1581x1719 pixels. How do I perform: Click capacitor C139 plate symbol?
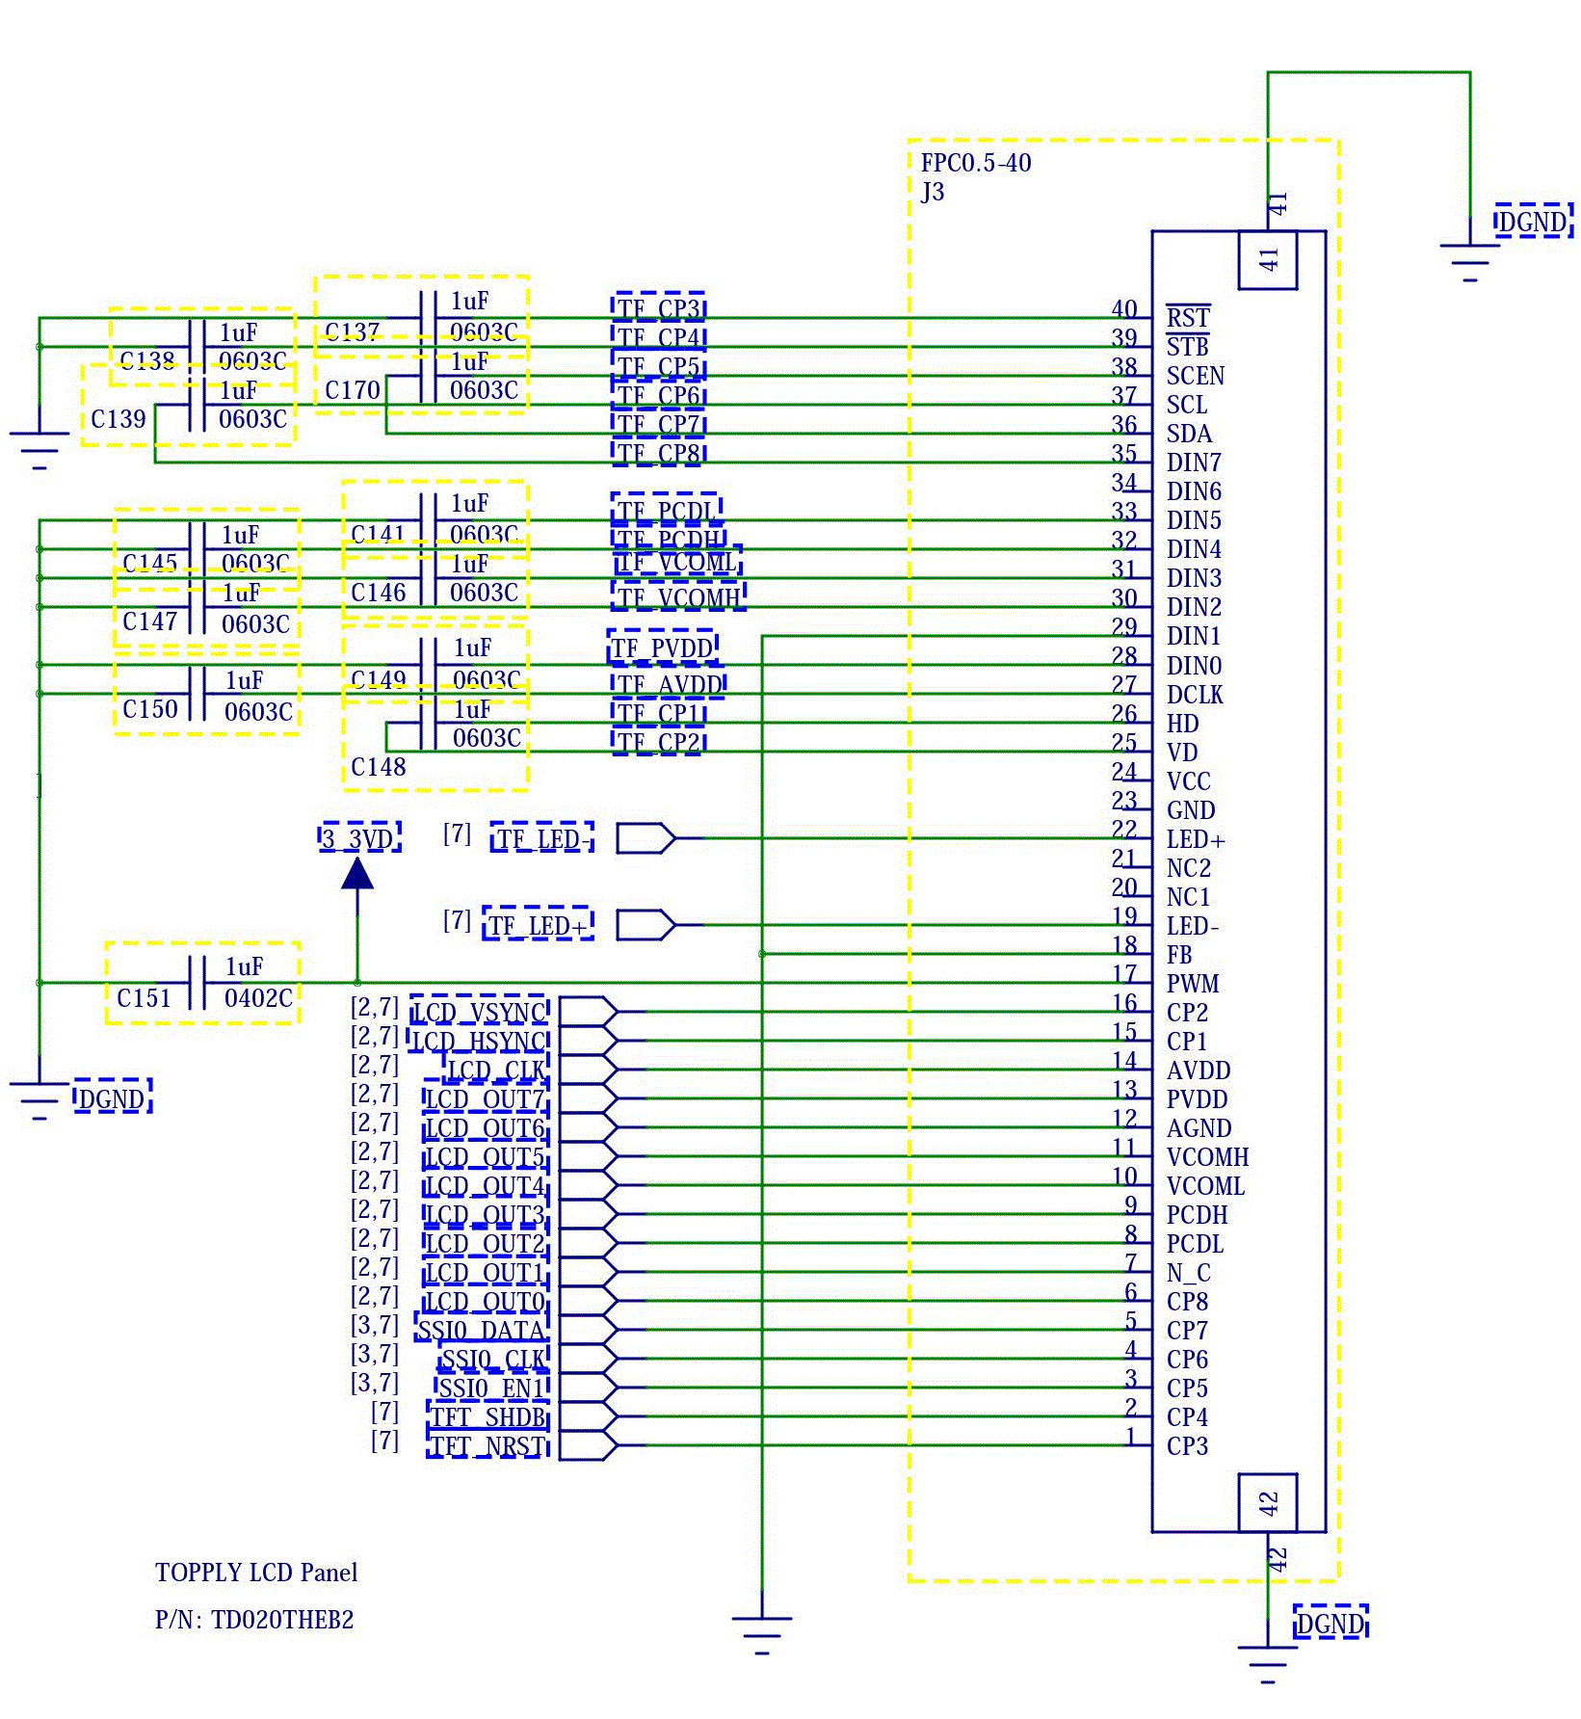tap(198, 405)
